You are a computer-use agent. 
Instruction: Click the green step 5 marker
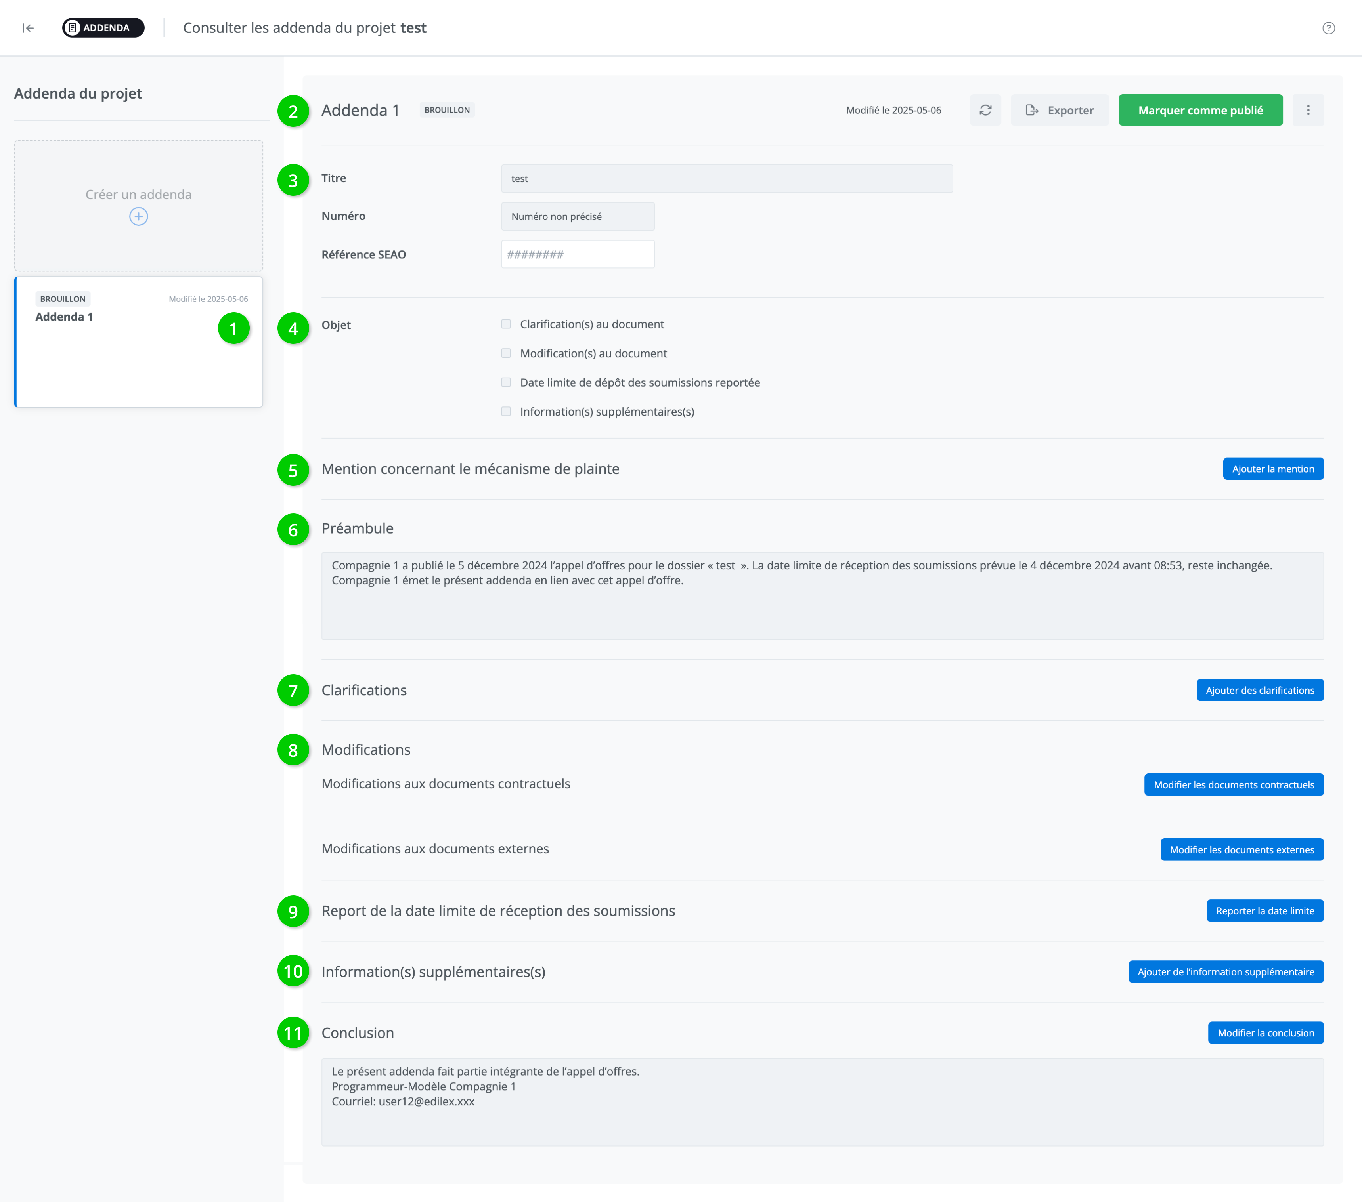pos(293,470)
